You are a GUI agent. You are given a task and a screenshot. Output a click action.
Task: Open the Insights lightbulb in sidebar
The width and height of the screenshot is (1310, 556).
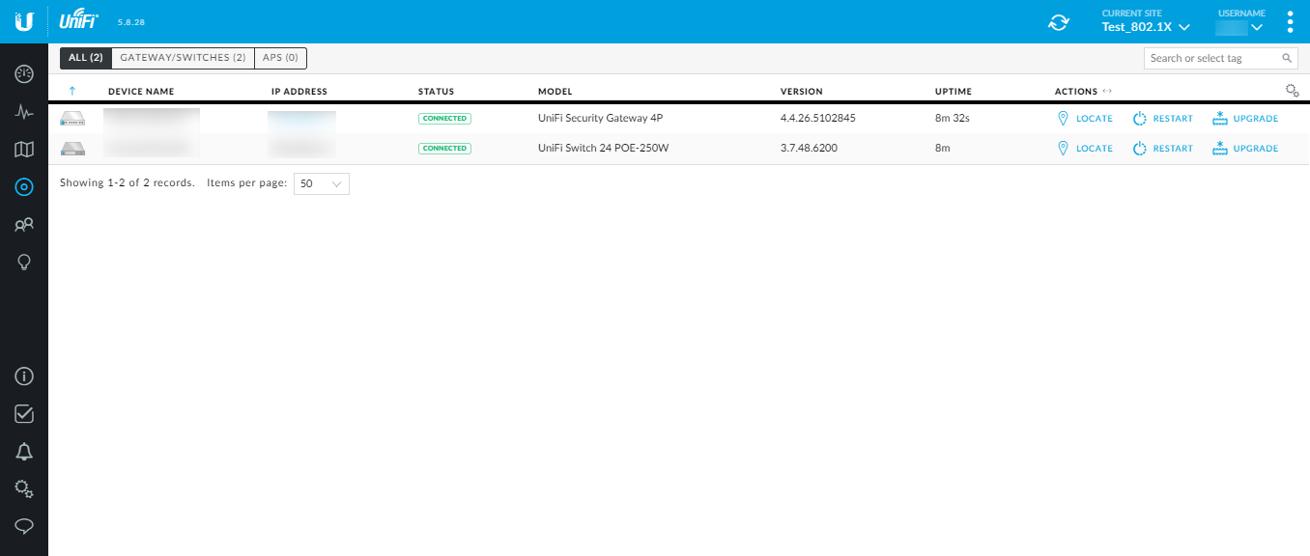click(24, 263)
